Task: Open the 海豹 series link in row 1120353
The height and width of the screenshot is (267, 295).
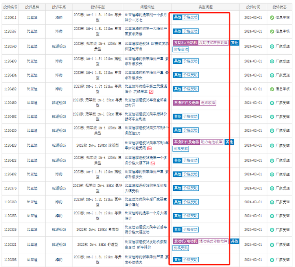Action: pyautogui.click(x=59, y=216)
